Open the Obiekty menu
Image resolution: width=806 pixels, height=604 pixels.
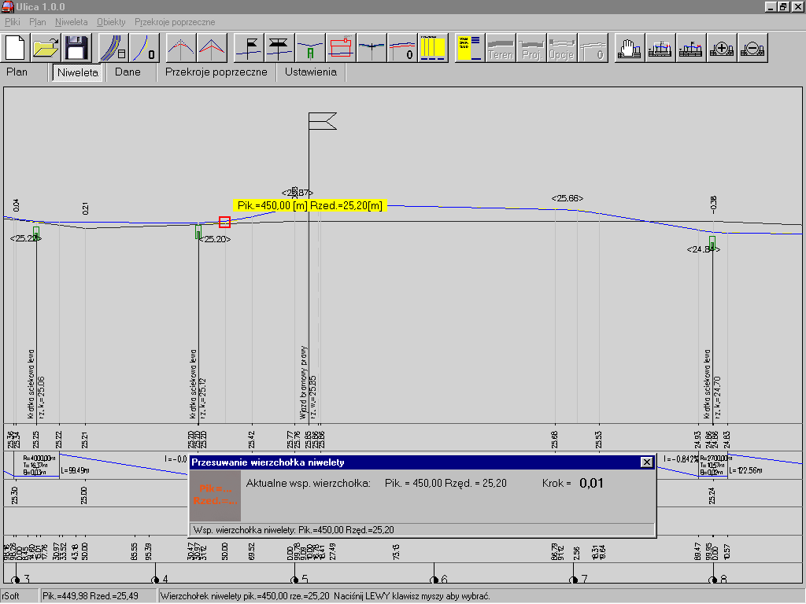tap(111, 22)
